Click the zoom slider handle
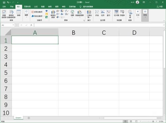 pyautogui.click(x=153, y=121)
